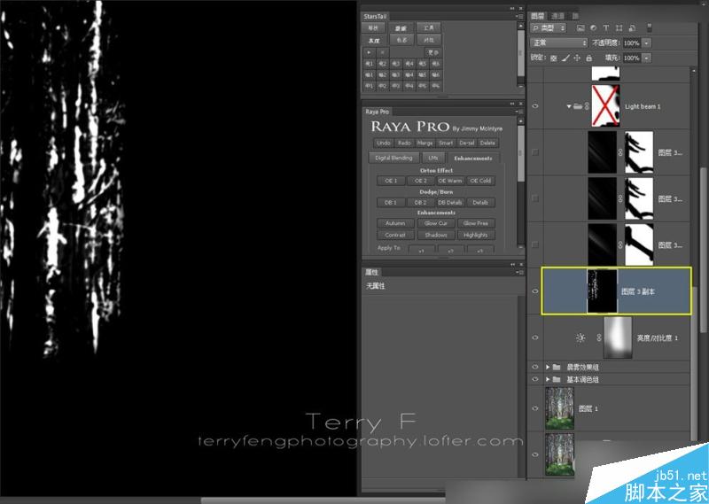Click the De-sel button

click(466, 143)
